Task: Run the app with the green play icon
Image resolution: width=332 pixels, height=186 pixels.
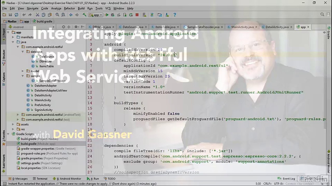Action: tap(107, 15)
